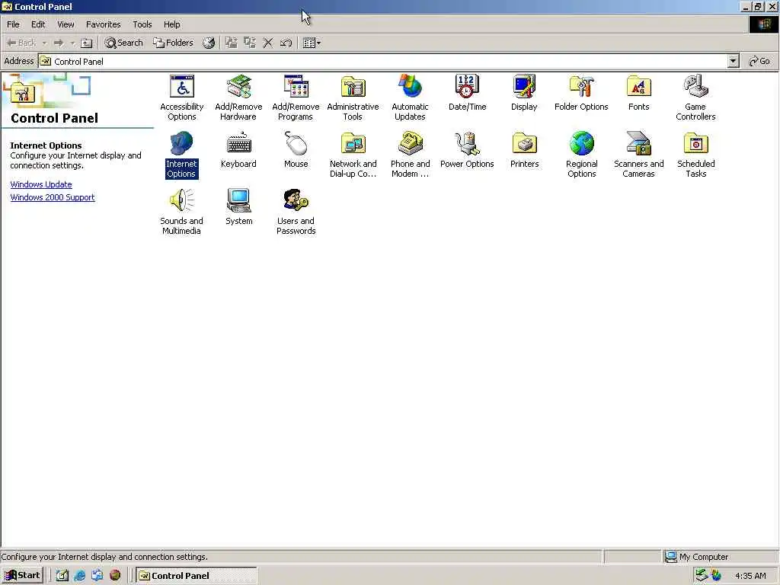Click the Search toolbar button
This screenshot has width=780, height=585.
[x=124, y=43]
